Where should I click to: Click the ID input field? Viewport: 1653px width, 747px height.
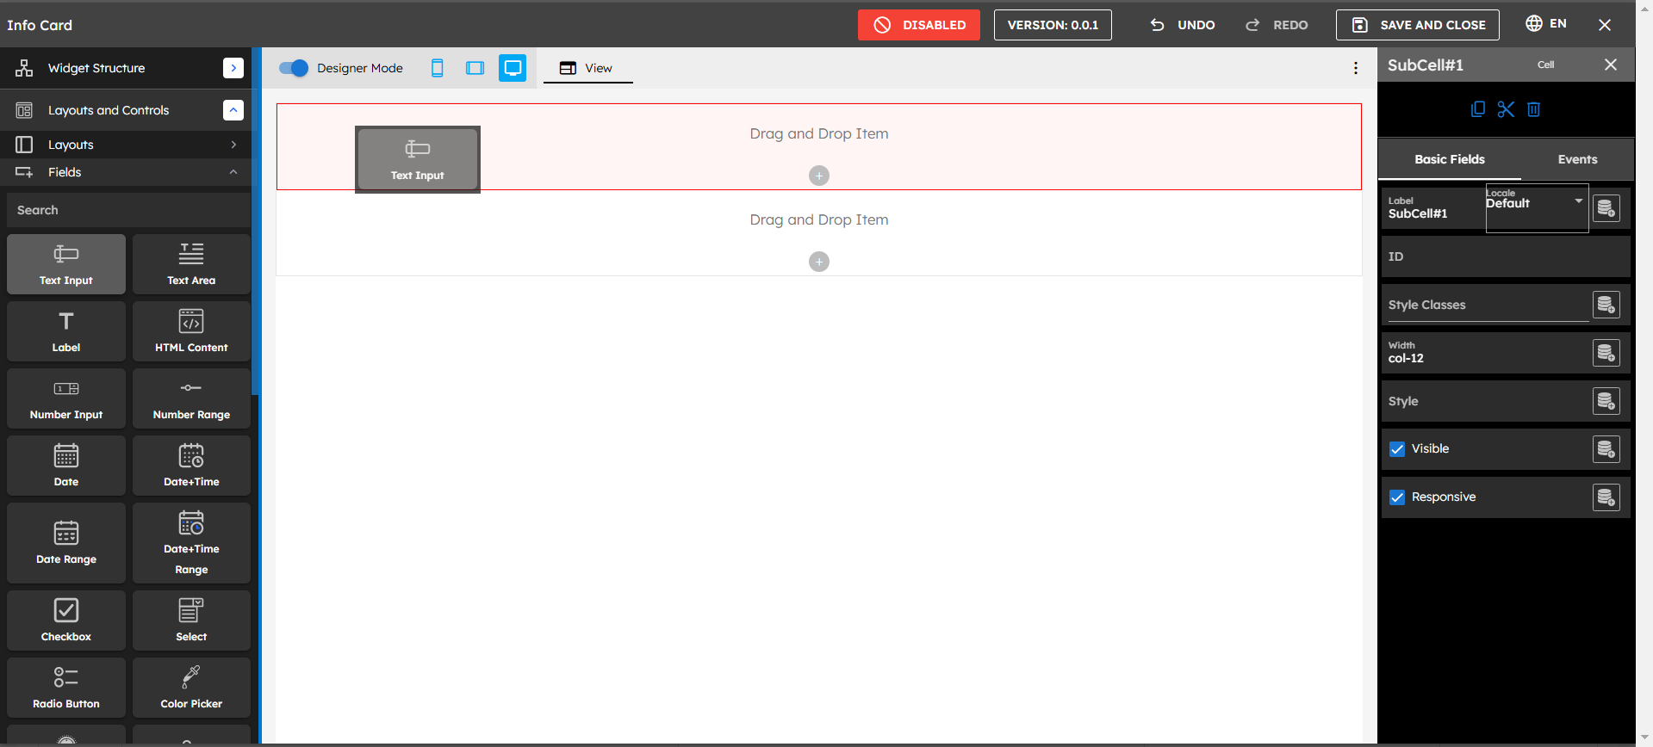[1506, 256]
